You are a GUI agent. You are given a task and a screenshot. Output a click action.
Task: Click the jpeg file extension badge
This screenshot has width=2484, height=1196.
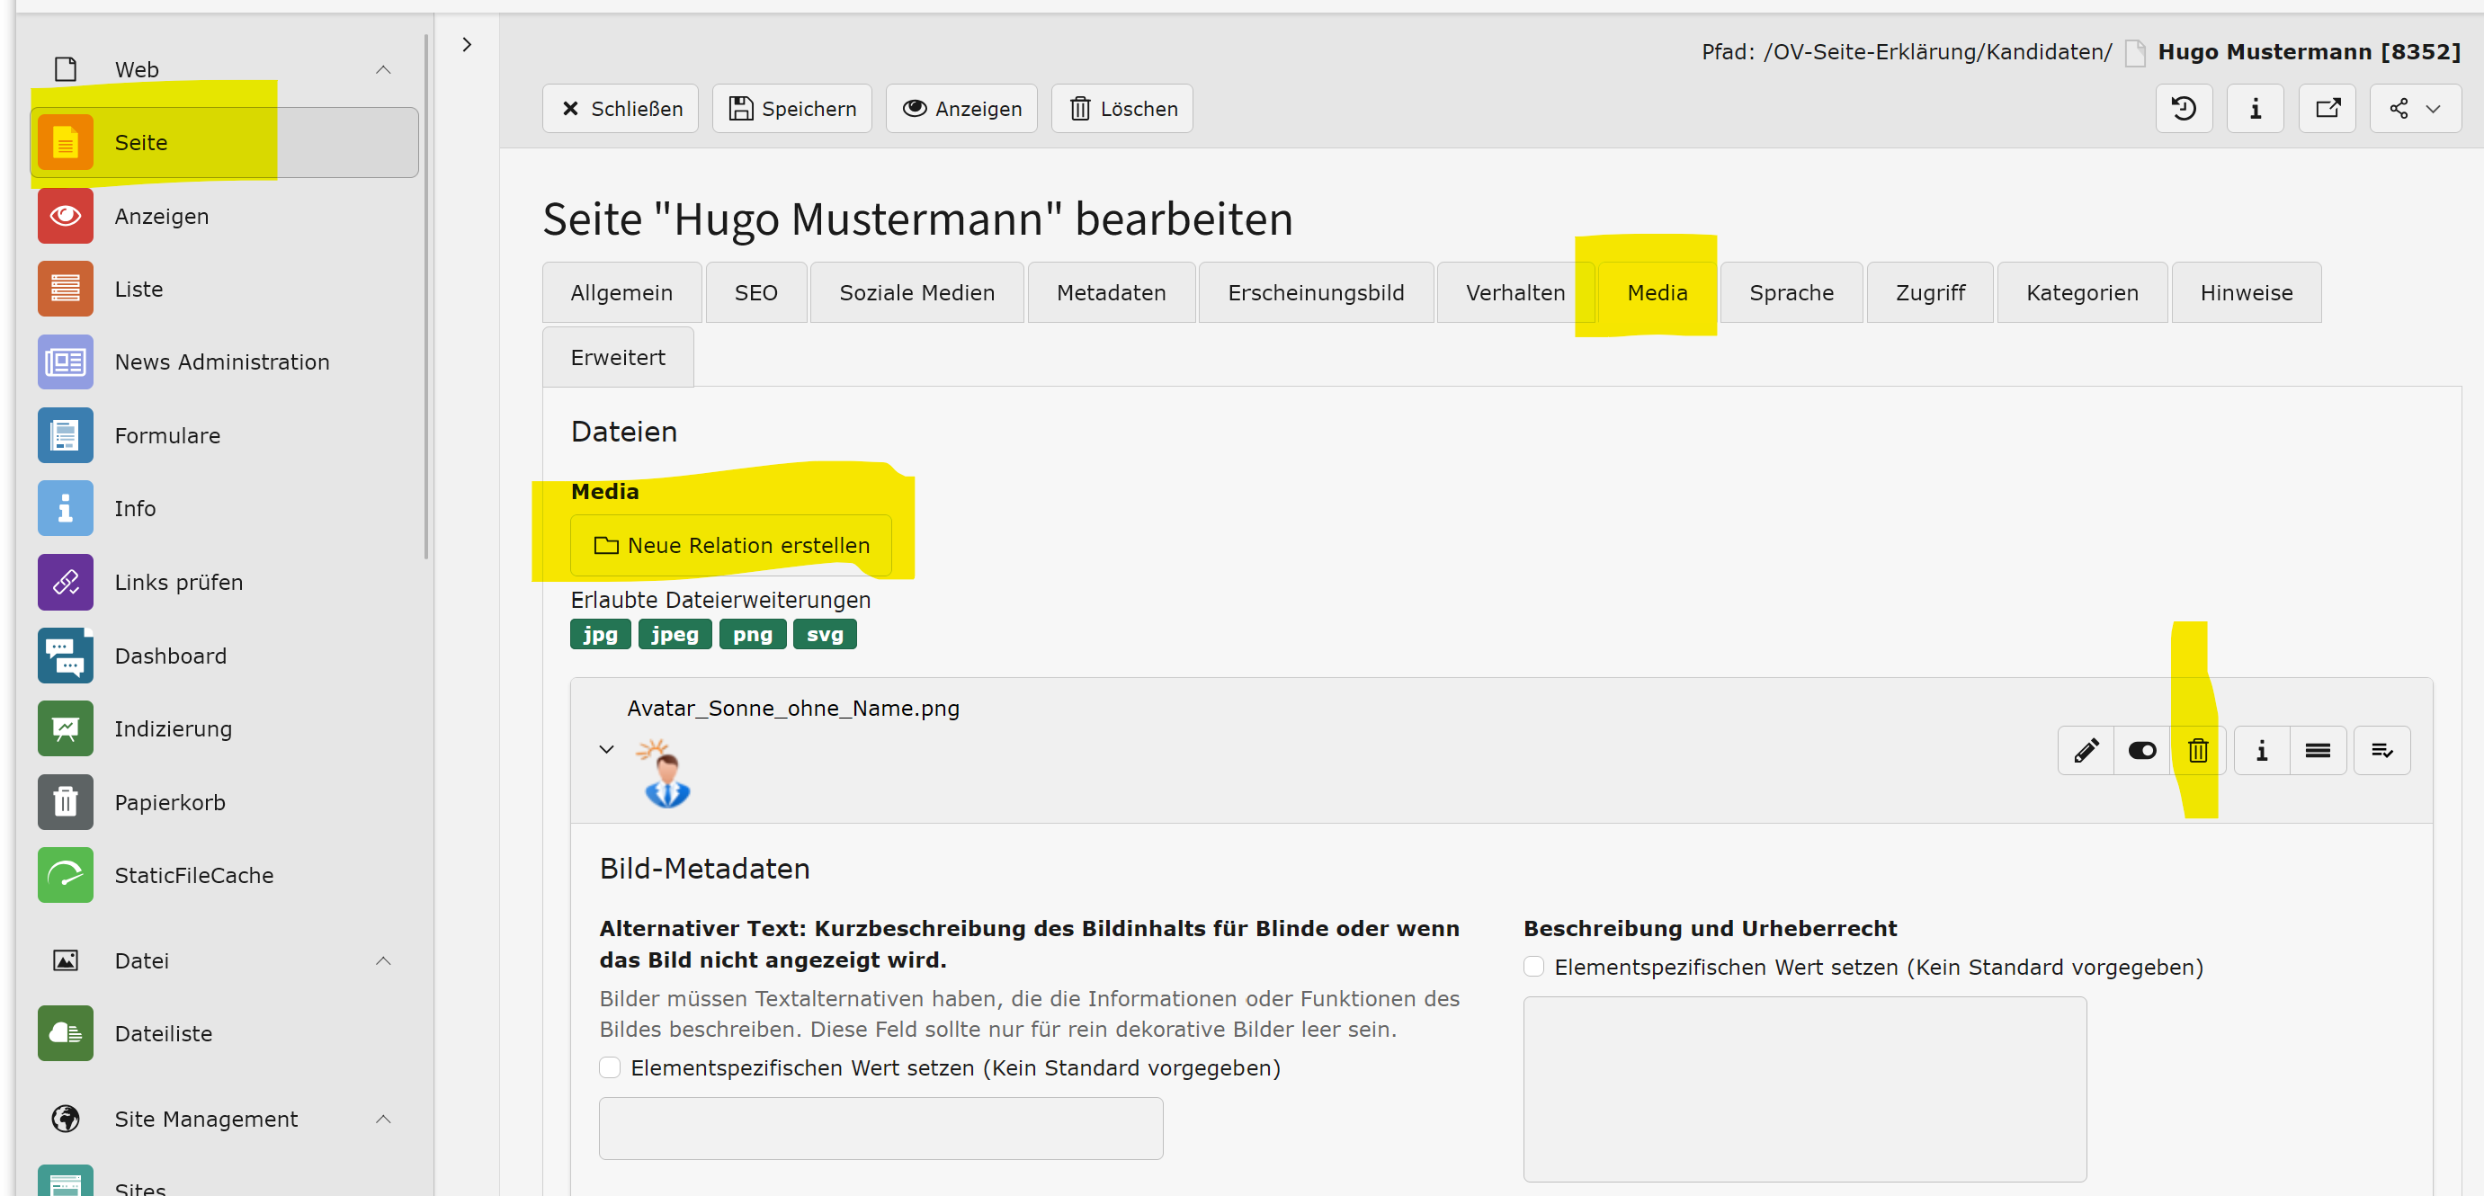pos(675,635)
